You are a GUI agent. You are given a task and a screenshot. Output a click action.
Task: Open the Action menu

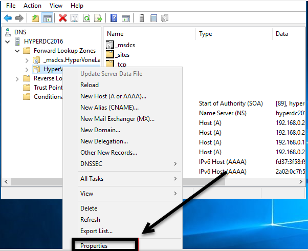click(32, 6)
